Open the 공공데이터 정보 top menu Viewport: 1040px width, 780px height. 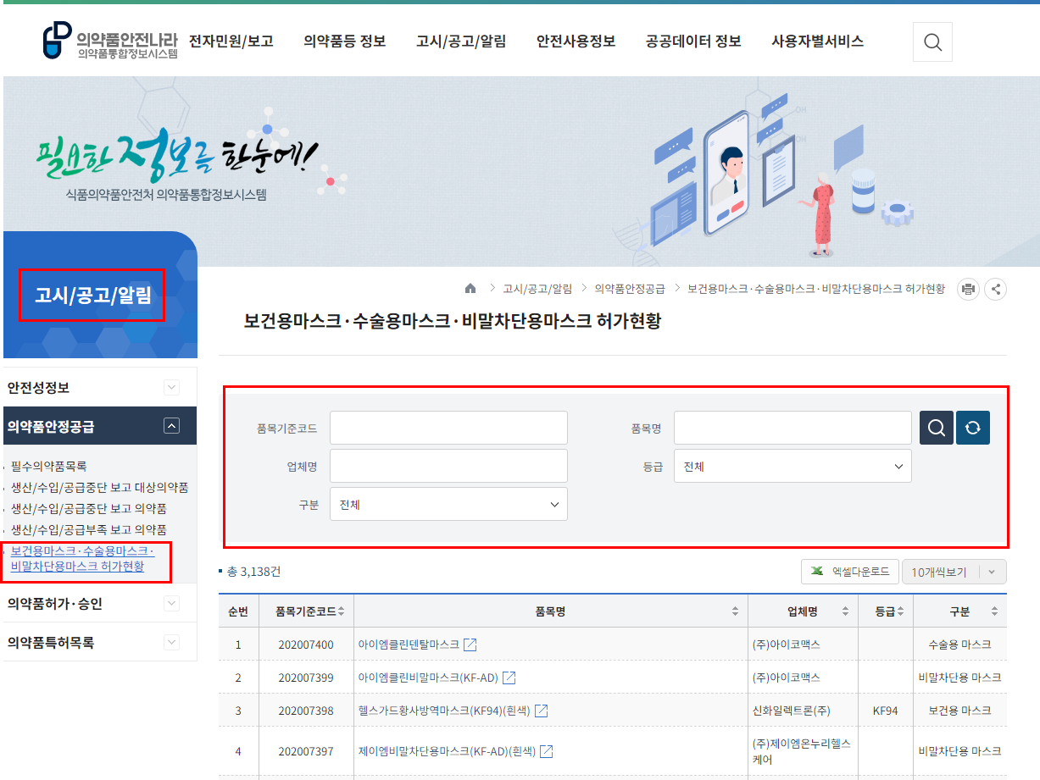tap(693, 41)
